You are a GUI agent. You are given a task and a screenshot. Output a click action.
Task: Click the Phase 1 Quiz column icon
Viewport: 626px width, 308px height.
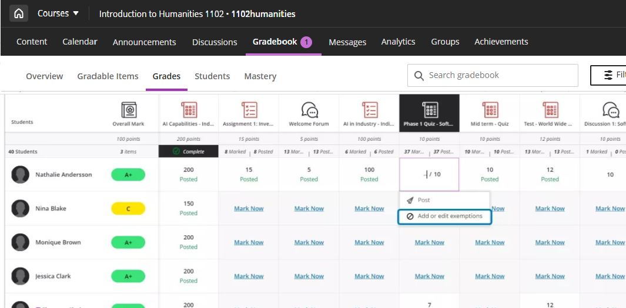click(x=430, y=110)
